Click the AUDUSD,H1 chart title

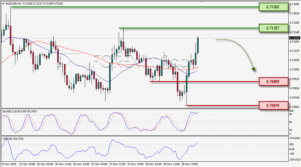(13, 3)
